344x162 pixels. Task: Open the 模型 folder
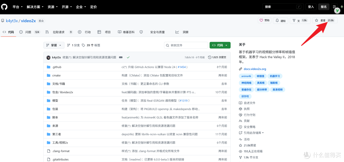(55, 101)
